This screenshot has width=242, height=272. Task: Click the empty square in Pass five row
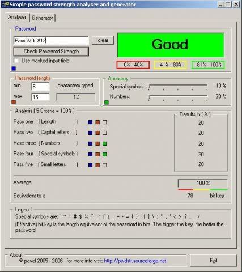coord(105,165)
